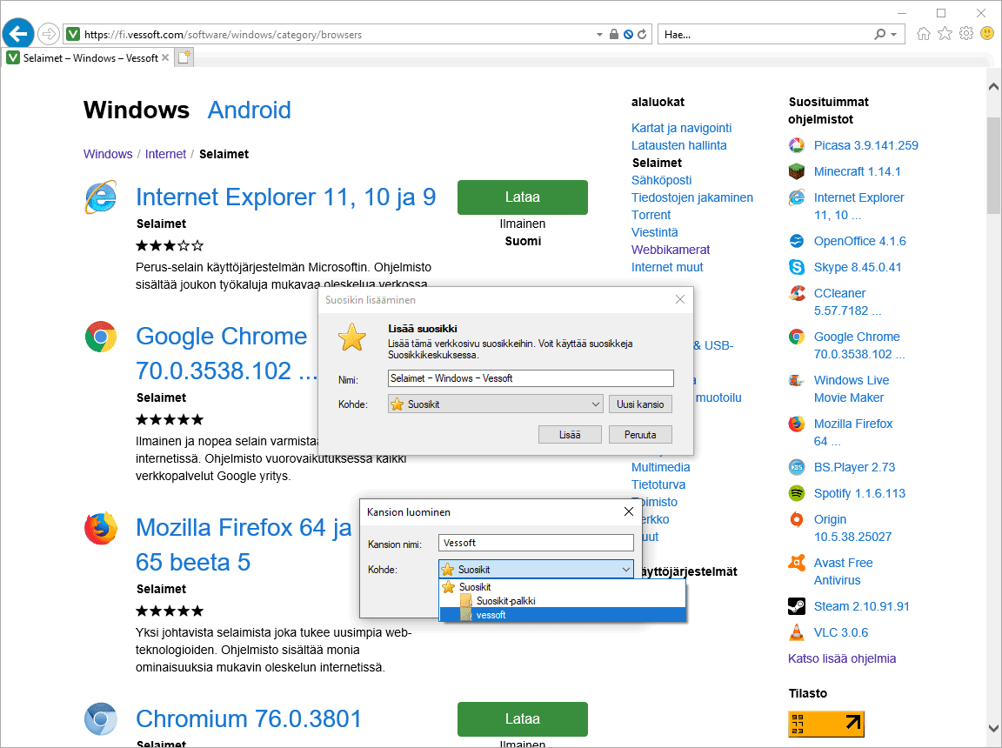The height and width of the screenshot is (748, 1002).
Task: Close the Selaimet – Windows – Vessoft tab
Action: [x=165, y=57]
